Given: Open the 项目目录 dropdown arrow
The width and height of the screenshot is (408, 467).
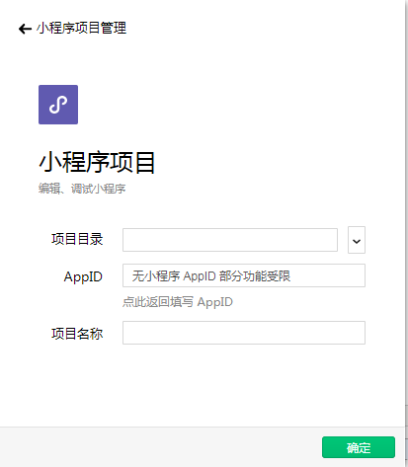Looking at the screenshot, I should [357, 240].
